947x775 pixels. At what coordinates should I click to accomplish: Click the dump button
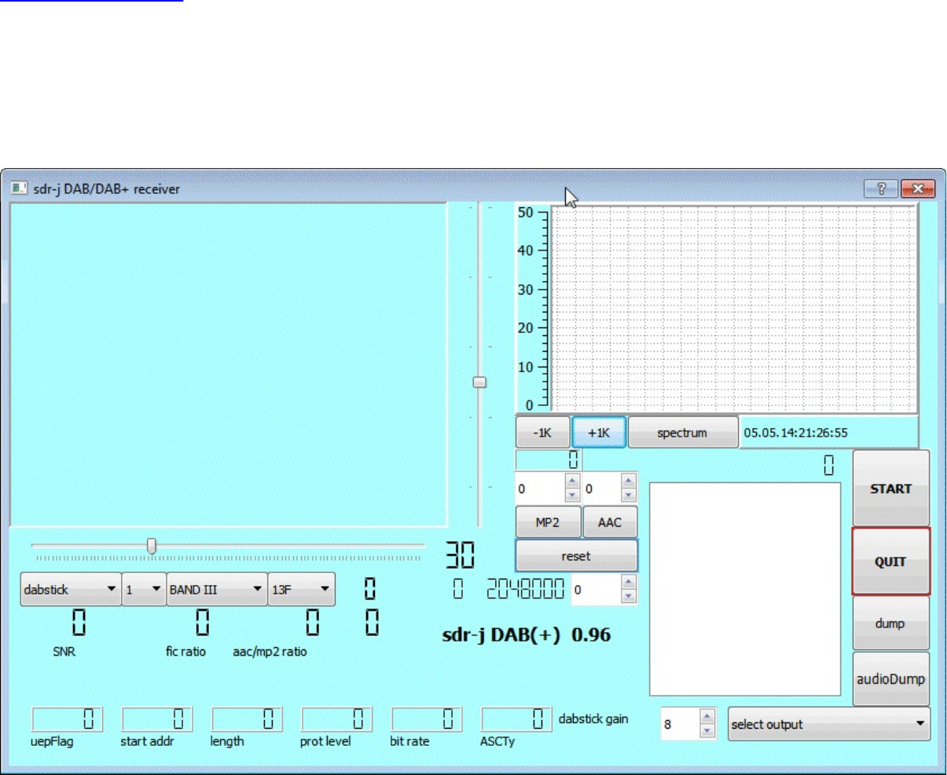click(x=890, y=623)
